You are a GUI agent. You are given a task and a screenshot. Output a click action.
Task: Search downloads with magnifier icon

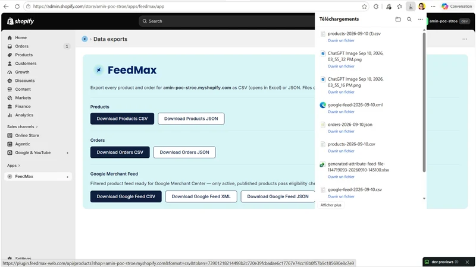tap(409, 19)
